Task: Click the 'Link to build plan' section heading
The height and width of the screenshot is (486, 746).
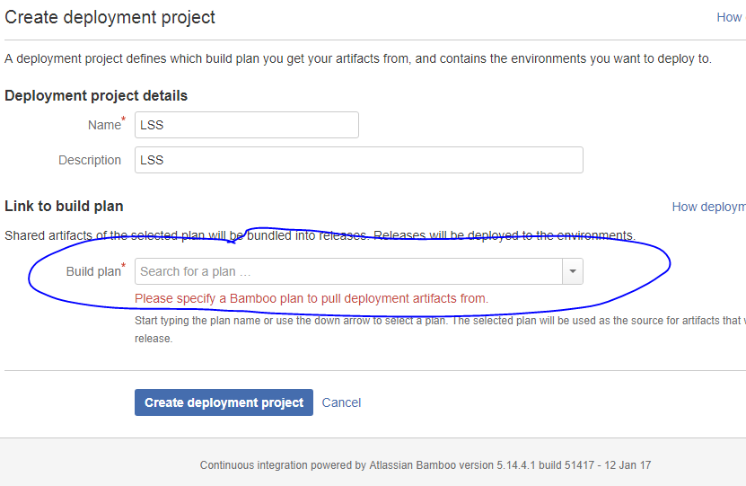Action: click(x=64, y=206)
